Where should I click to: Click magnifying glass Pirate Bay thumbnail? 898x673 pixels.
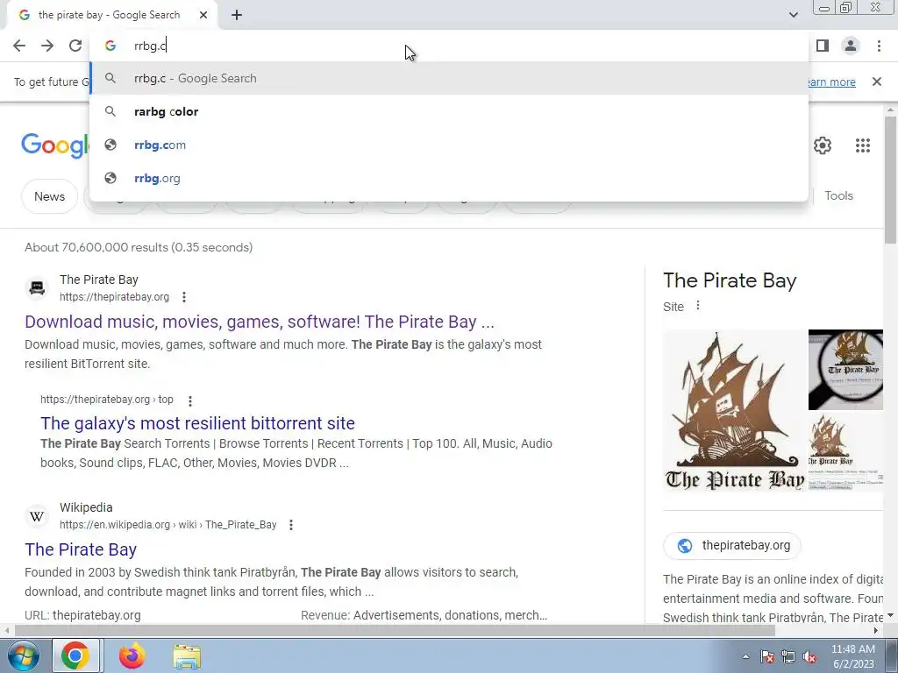(x=846, y=370)
